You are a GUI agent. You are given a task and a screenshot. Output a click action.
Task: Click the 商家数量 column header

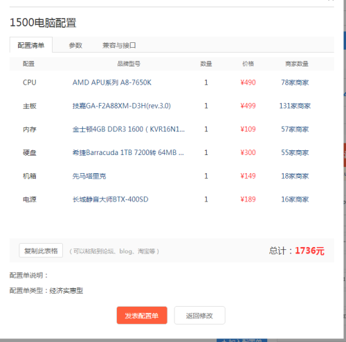(x=297, y=64)
